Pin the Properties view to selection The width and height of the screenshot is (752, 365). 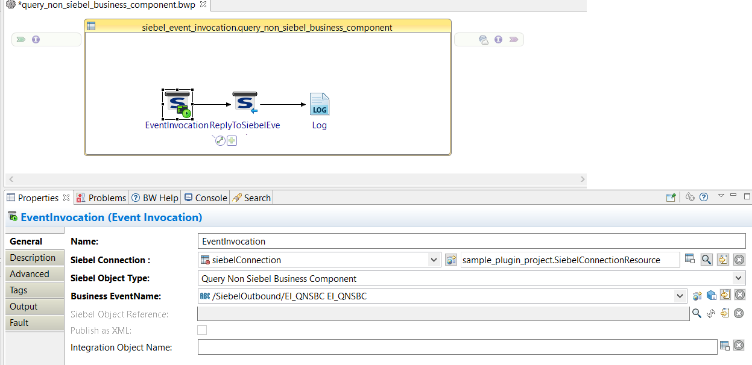click(x=671, y=197)
